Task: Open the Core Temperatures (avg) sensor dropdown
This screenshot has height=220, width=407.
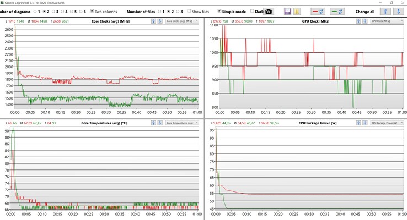Action: 182,123
